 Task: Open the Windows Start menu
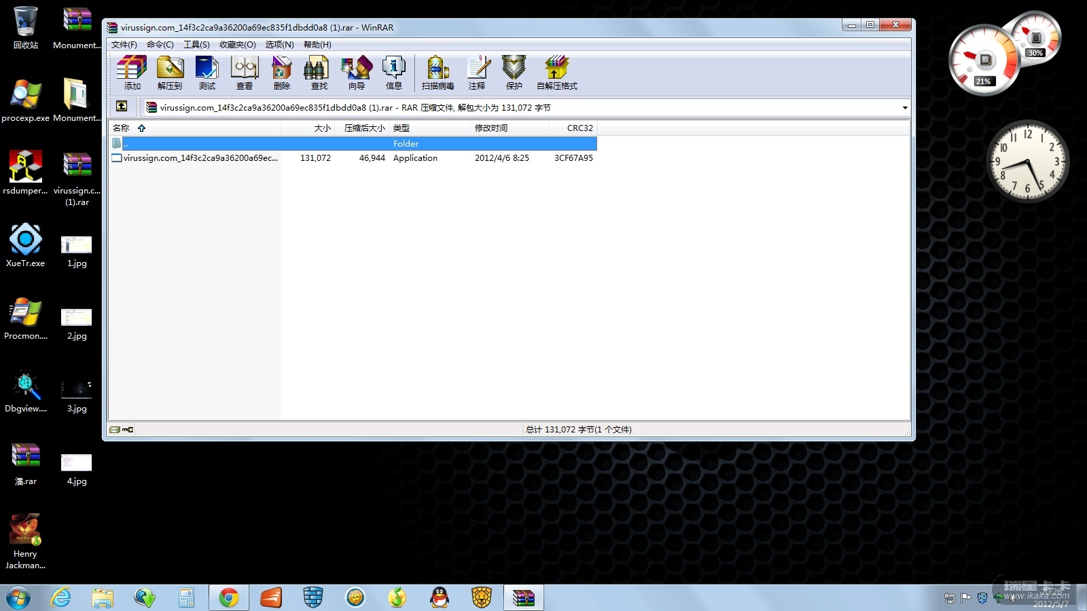pyautogui.click(x=18, y=597)
